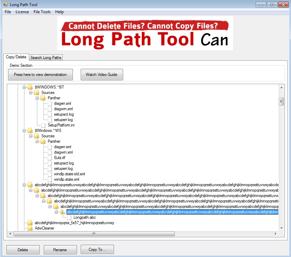Click Panther folder icon under $WINDOWS.~BT
291x257 pixels.
(x=43, y=98)
